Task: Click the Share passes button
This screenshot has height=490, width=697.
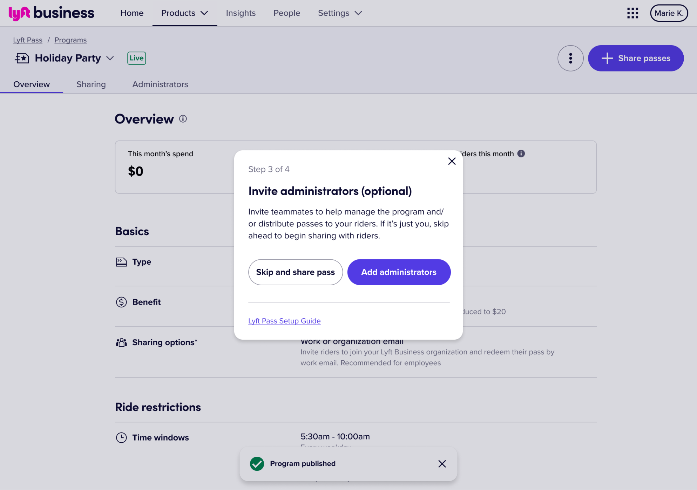Action: [x=636, y=58]
